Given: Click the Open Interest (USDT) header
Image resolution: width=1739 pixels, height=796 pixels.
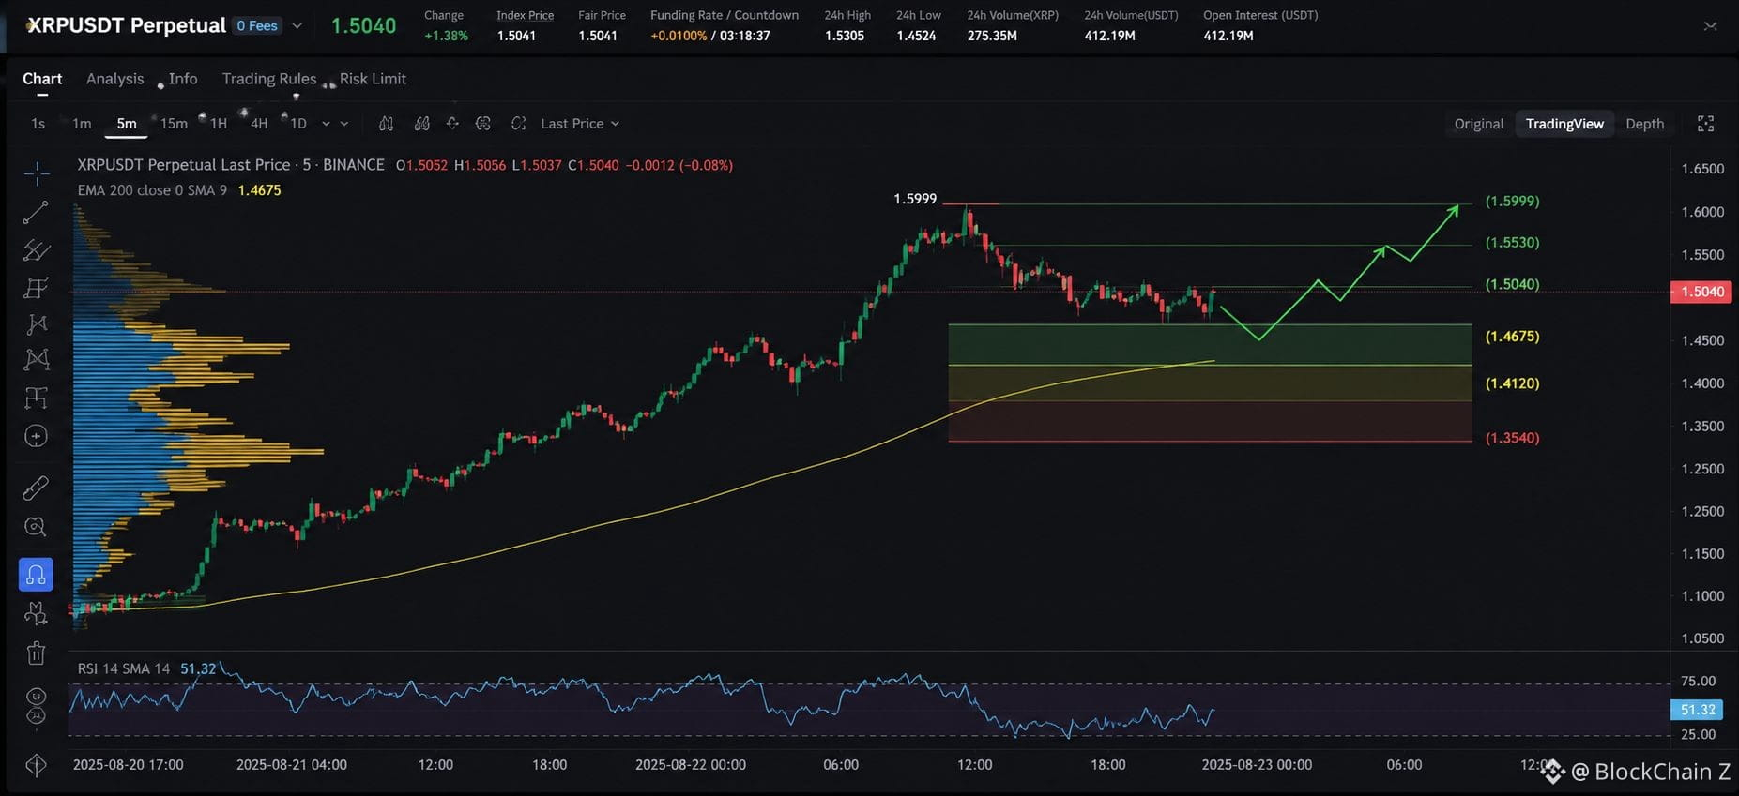Looking at the screenshot, I should click(1260, 15).
